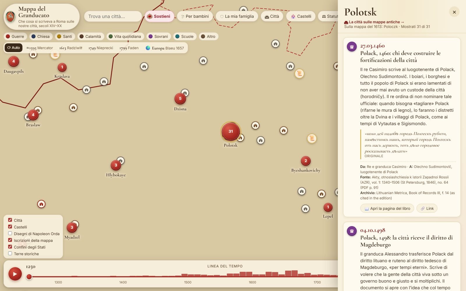Image resolution: width=466 pixels, height=291 pixels.
Task: Click the Dzisna marker with number 5
Action: [x=180, y=99]
